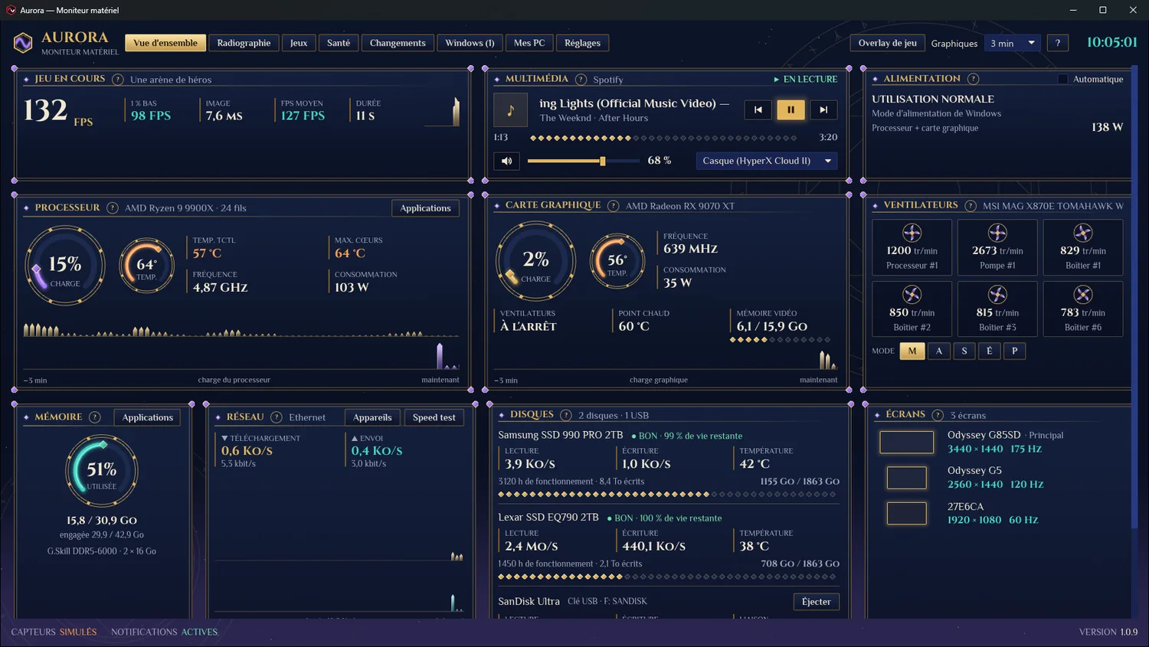
Task: Open the Ventilateurs info icon
Action: [x=971, y=206]
